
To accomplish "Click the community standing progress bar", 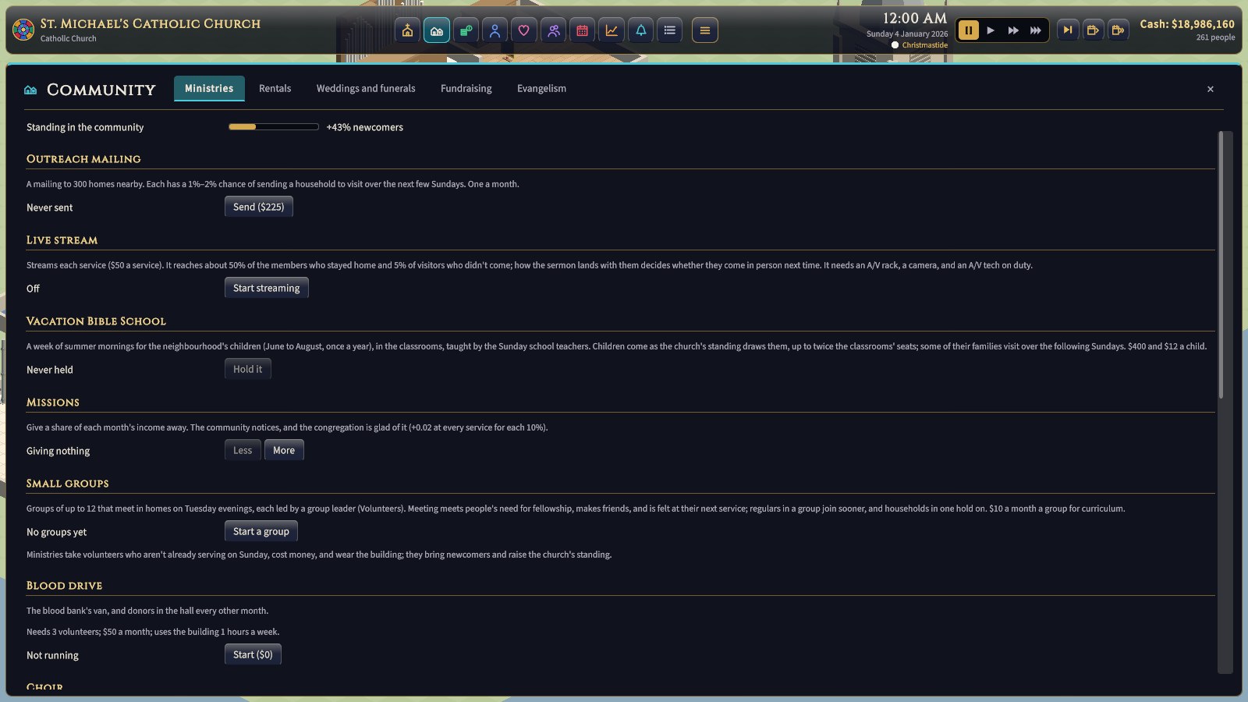I will tap(274, 126).
